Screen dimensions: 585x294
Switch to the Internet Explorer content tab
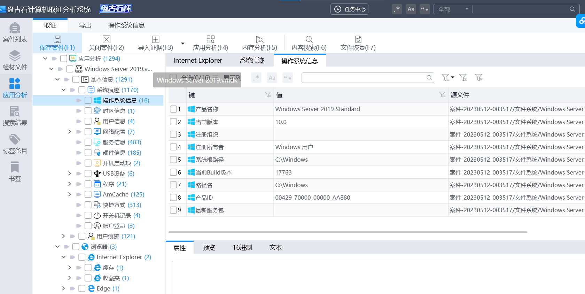click(x=198, y=60)
